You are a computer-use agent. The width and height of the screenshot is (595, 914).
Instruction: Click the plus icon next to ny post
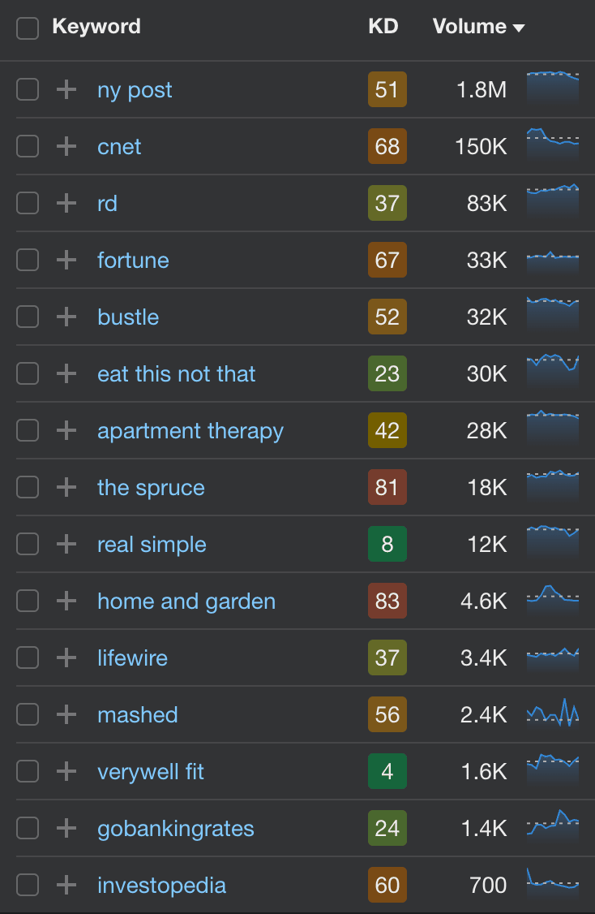(x=66, y=90)
